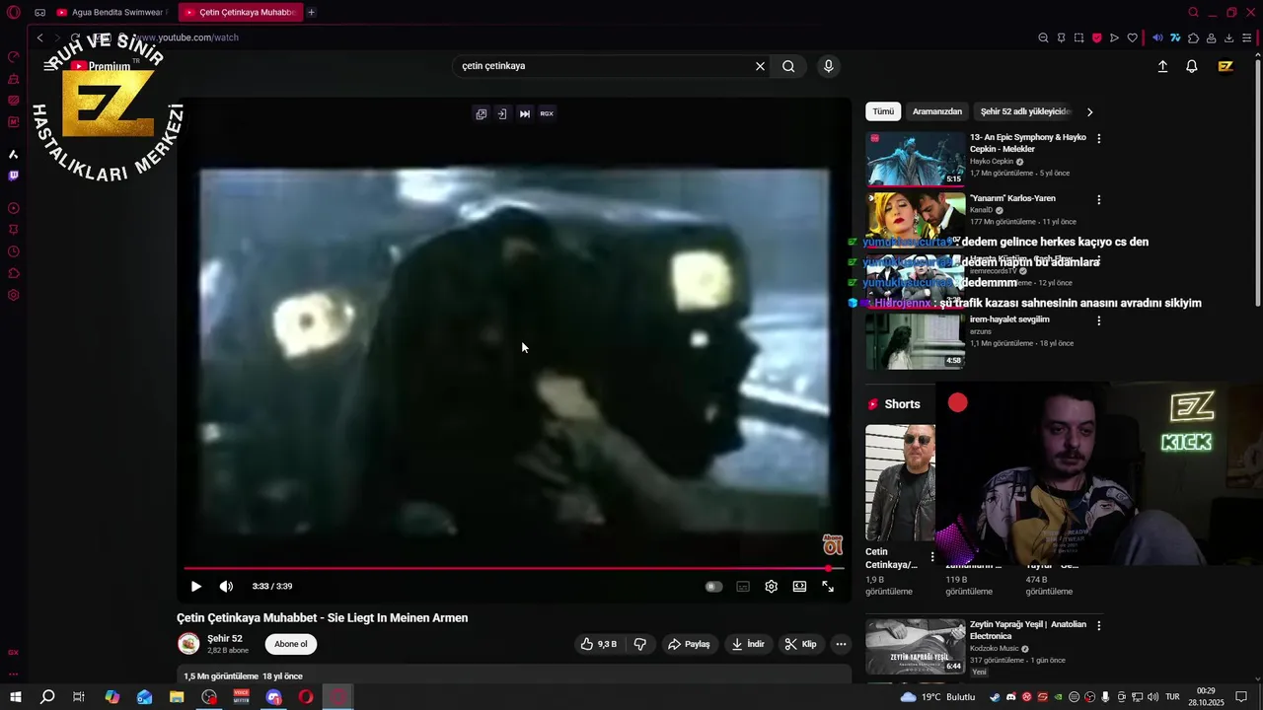The height and width of the screenshot is (710, 1263).
Task: Open Zeytin Yaprağı Yeşil thumbnail
Action: tap(915, 646)
